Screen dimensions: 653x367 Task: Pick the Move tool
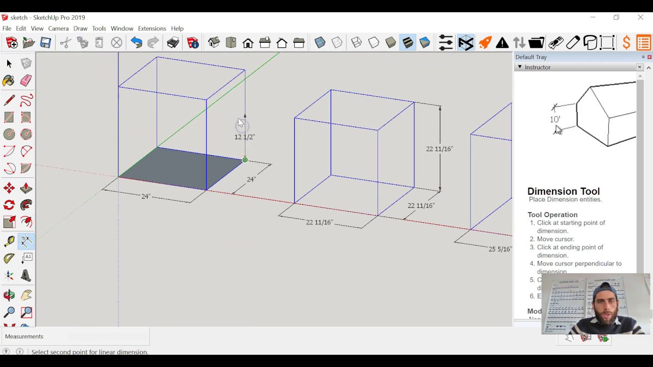[x=9, y=188]
